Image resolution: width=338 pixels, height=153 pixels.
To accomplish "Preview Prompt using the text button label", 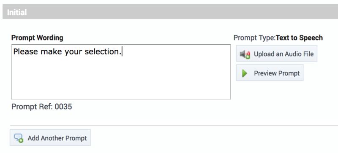I will 277,73.
